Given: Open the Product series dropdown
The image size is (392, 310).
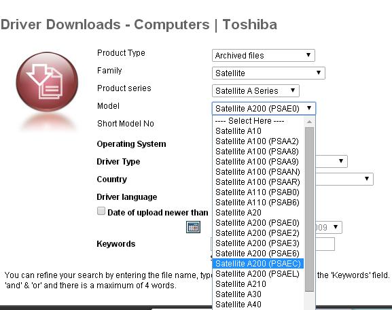Looking at the screenshot, I should pyautogui.click(x=255, y=90).
